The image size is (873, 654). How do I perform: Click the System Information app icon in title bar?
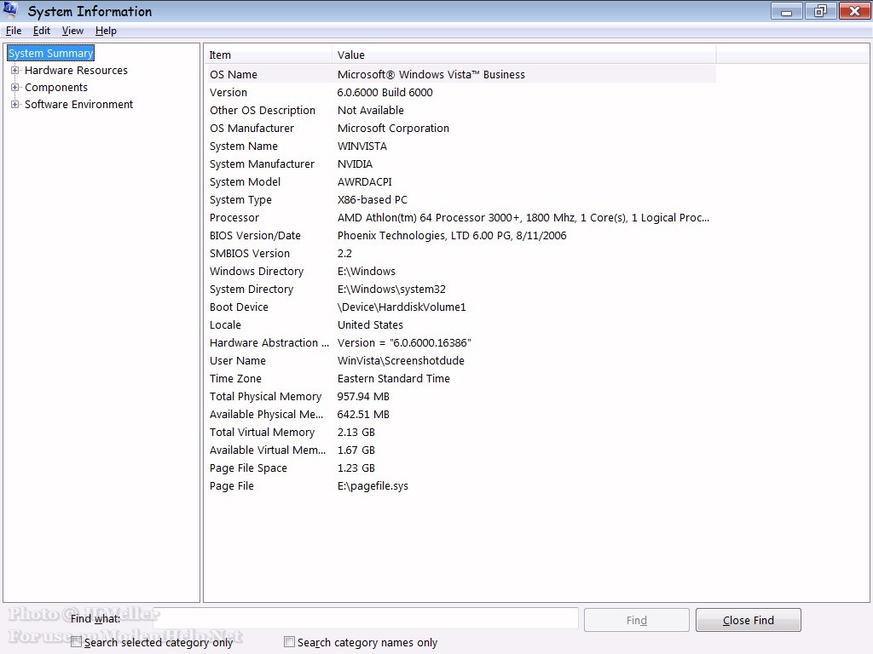point(10,10)
